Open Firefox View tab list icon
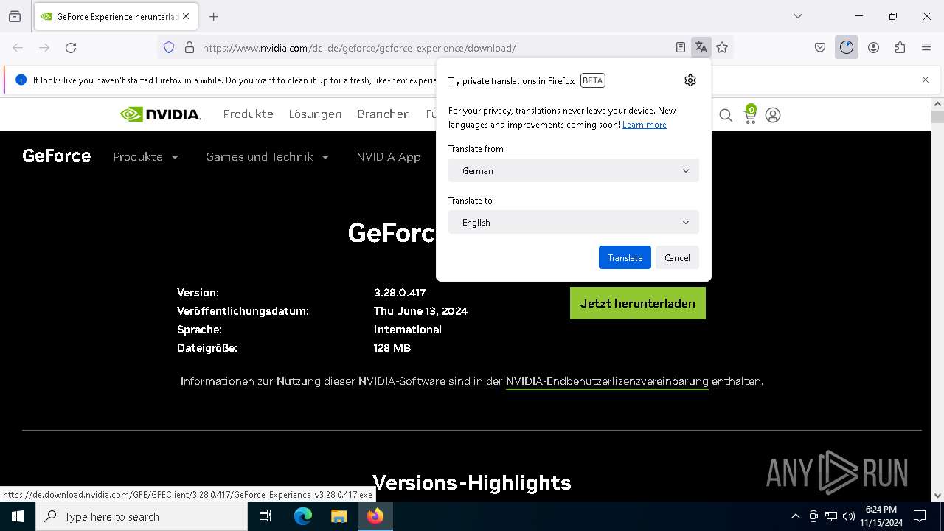 (x=15, y=16)
